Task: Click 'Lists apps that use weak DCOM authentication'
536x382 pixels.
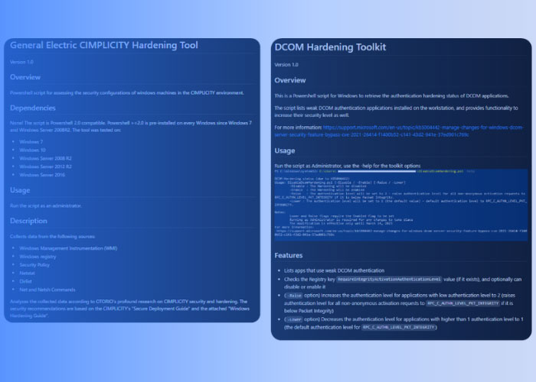Action: tap(335, 270)
